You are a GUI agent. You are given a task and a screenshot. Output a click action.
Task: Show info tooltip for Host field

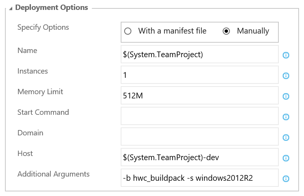[286, 158]
